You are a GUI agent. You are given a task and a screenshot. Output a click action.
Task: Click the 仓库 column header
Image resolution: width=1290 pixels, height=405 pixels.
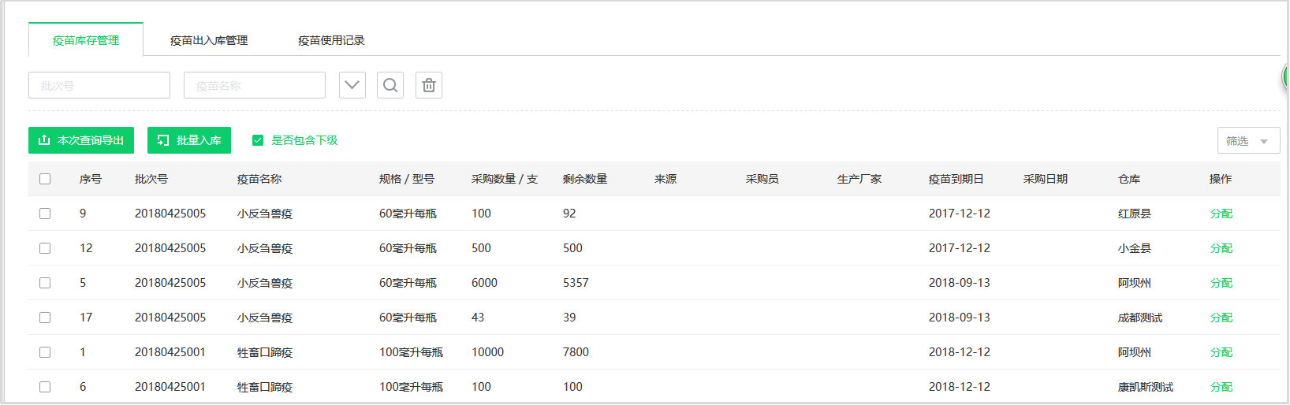point(1129,179)
